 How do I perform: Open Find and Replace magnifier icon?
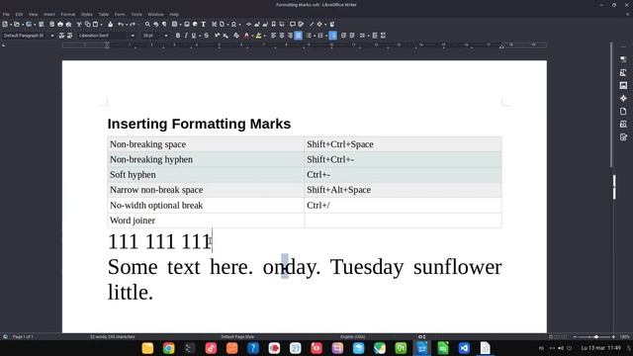click(x=147, y=24)
